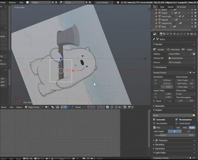Click the modifier wrench icon on Foot.R row
This screenshot has width=198, height=160.
tap(179, 13)
